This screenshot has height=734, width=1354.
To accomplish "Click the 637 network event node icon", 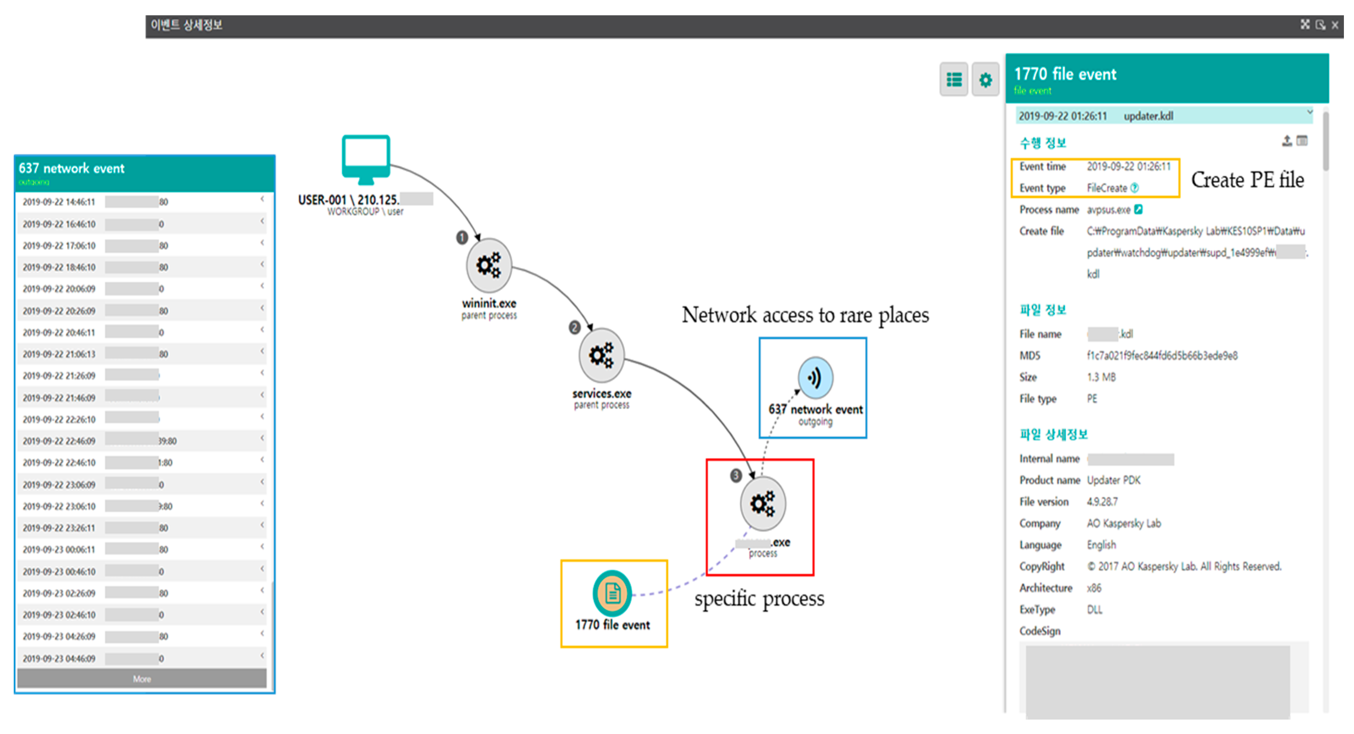I will 815,377.
